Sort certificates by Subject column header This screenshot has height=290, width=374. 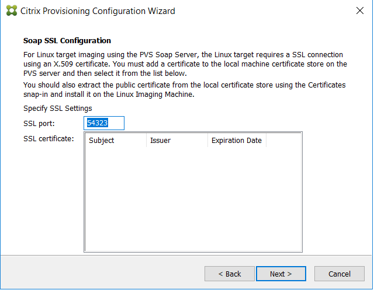(x=116, y=141)
